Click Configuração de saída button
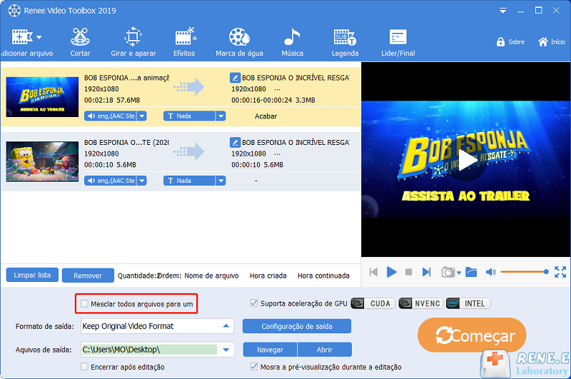The height and width of the screenshot is (379, 571). pos(297,326)
